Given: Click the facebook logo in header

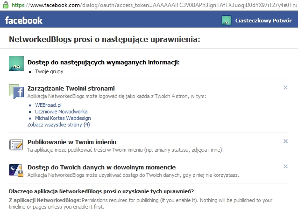Looking at the screenshot, I should point(24,21).
